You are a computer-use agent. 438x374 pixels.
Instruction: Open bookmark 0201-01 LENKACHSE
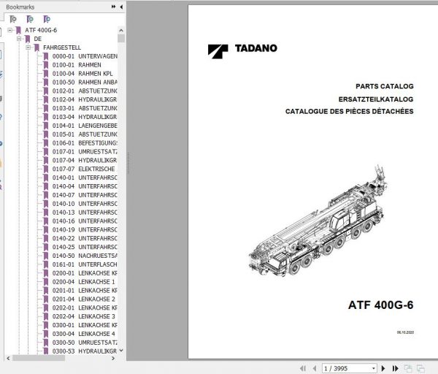click(85, 290)
